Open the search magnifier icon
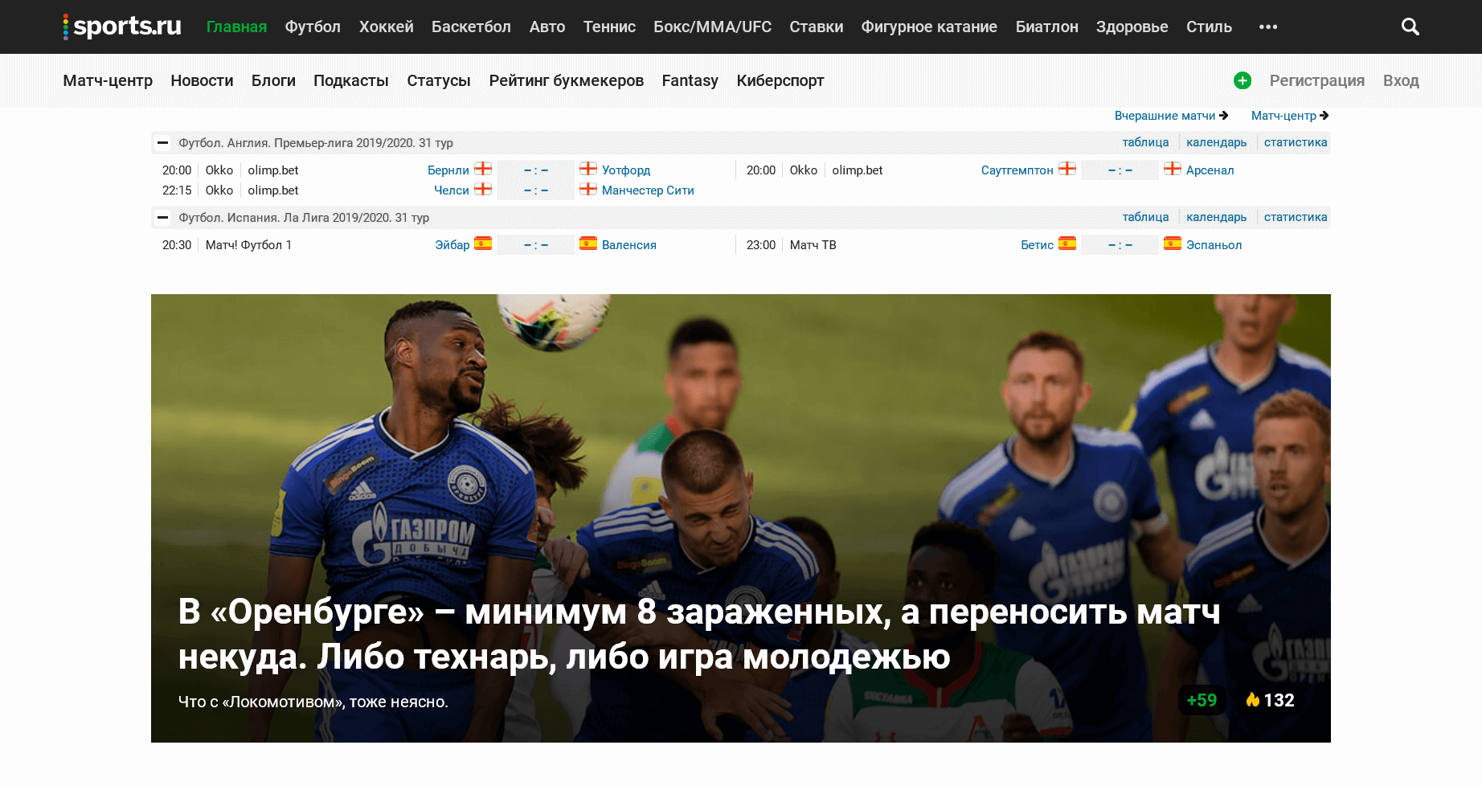 pos(1410,27)
